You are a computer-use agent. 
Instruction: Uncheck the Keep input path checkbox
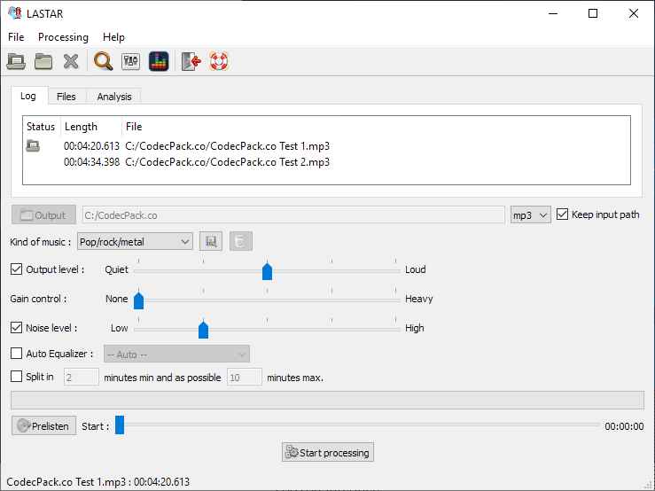pos(562,214)
